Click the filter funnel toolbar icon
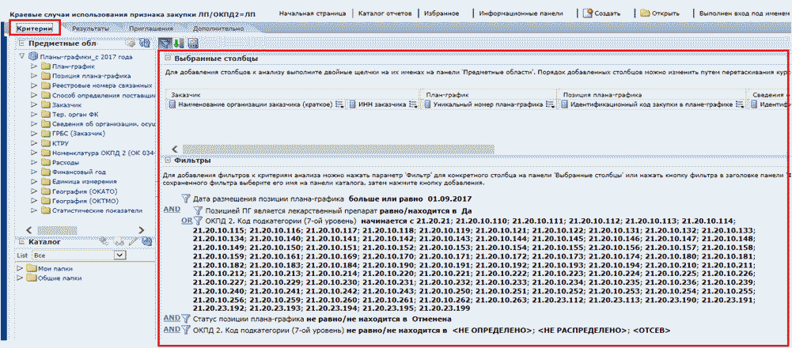This screenshot has width=792, height=348. pyautogui.click(x=165, y=43)
